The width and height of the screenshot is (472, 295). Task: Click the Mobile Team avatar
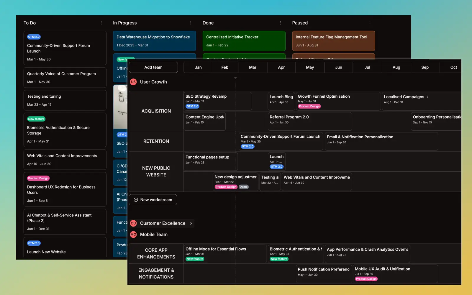pyautogui.click(x=133, y=235)
